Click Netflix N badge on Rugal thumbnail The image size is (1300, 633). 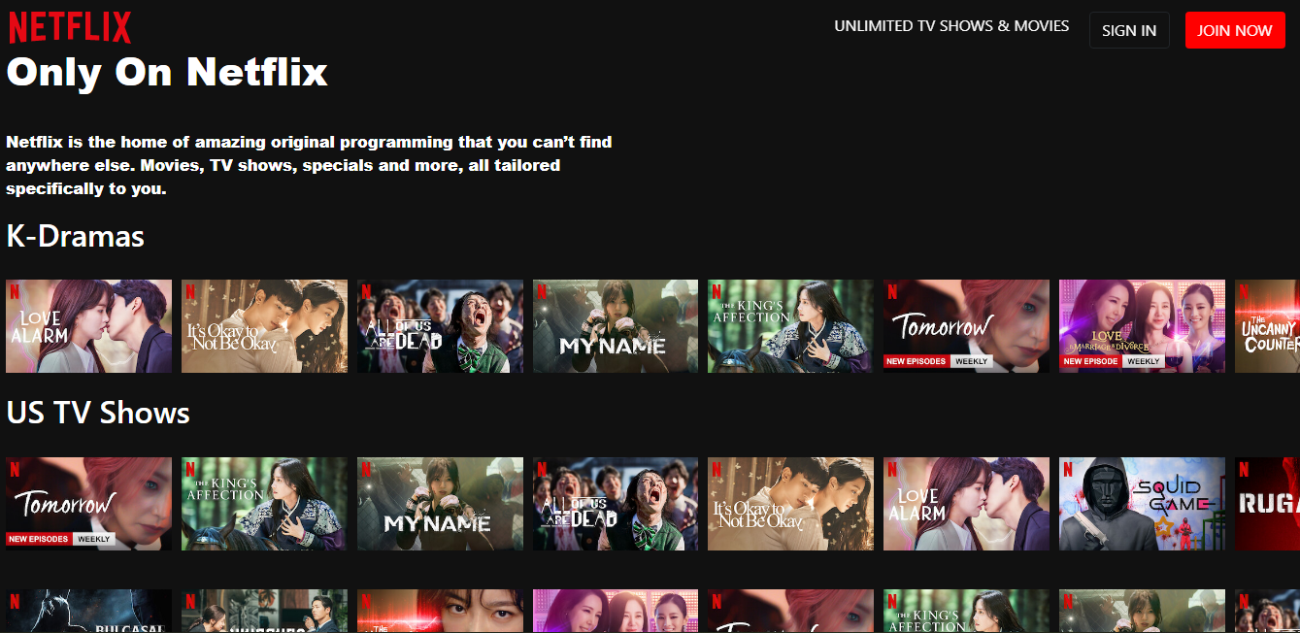click(1244, 468)
